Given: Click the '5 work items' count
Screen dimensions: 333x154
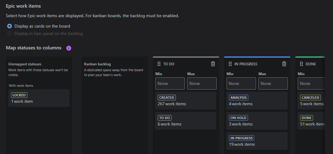Looking at the screenshot, I should 312,104.
